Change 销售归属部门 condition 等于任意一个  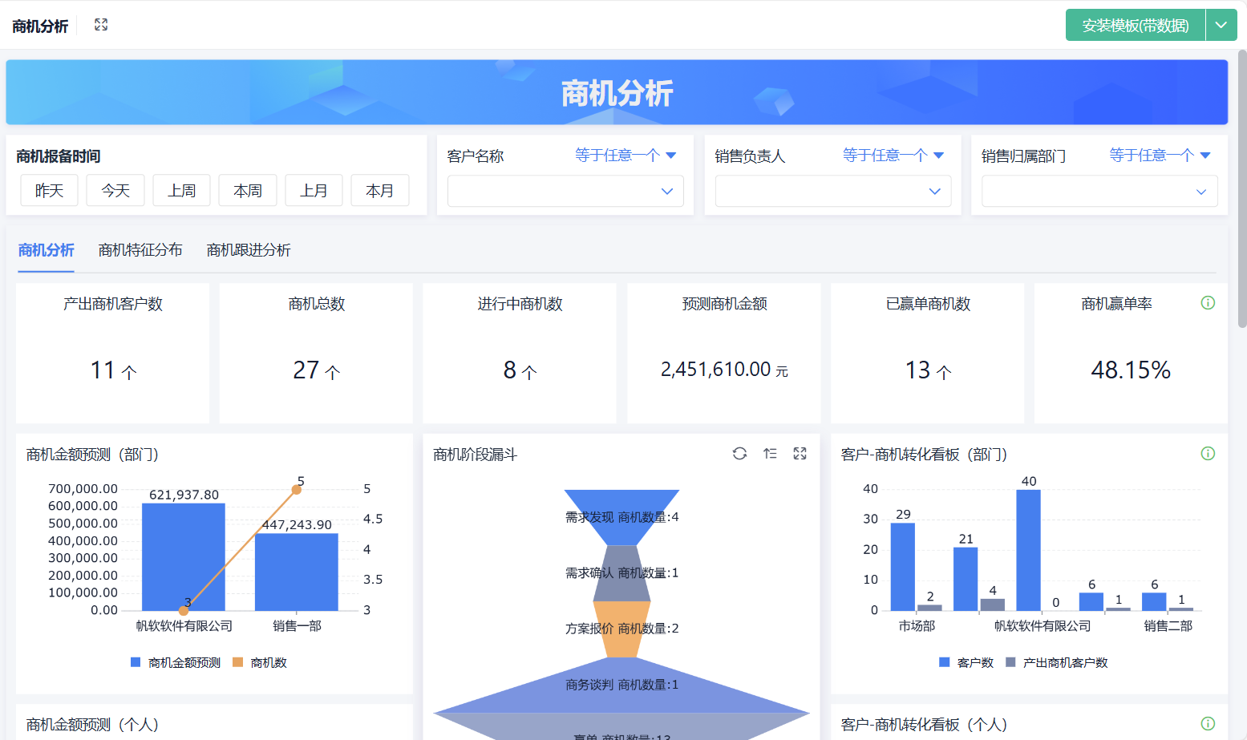[1160, 156]
